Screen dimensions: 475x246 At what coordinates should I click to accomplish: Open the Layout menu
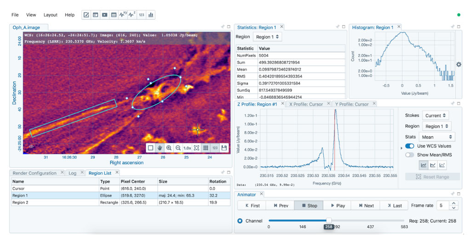tap(51, 15)
